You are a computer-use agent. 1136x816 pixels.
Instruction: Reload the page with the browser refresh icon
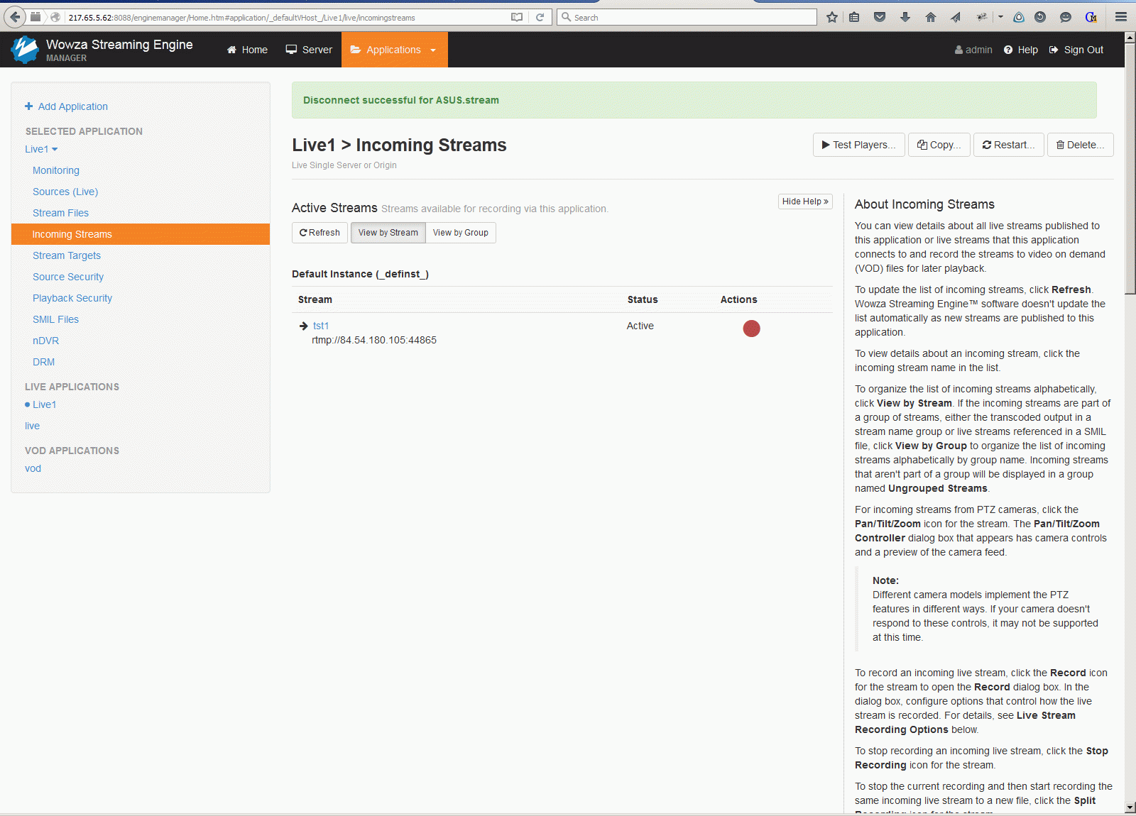540,17
